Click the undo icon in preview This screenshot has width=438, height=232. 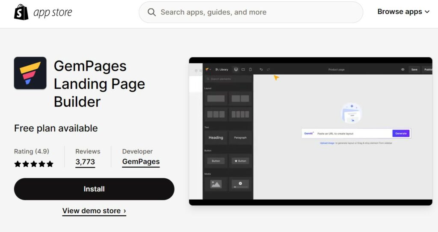coord(261,70)
